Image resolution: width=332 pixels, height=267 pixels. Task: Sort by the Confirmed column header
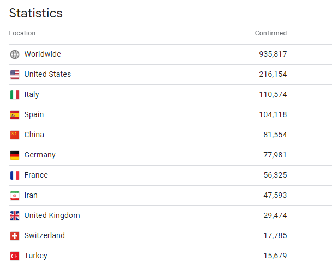tap(270, 33)
